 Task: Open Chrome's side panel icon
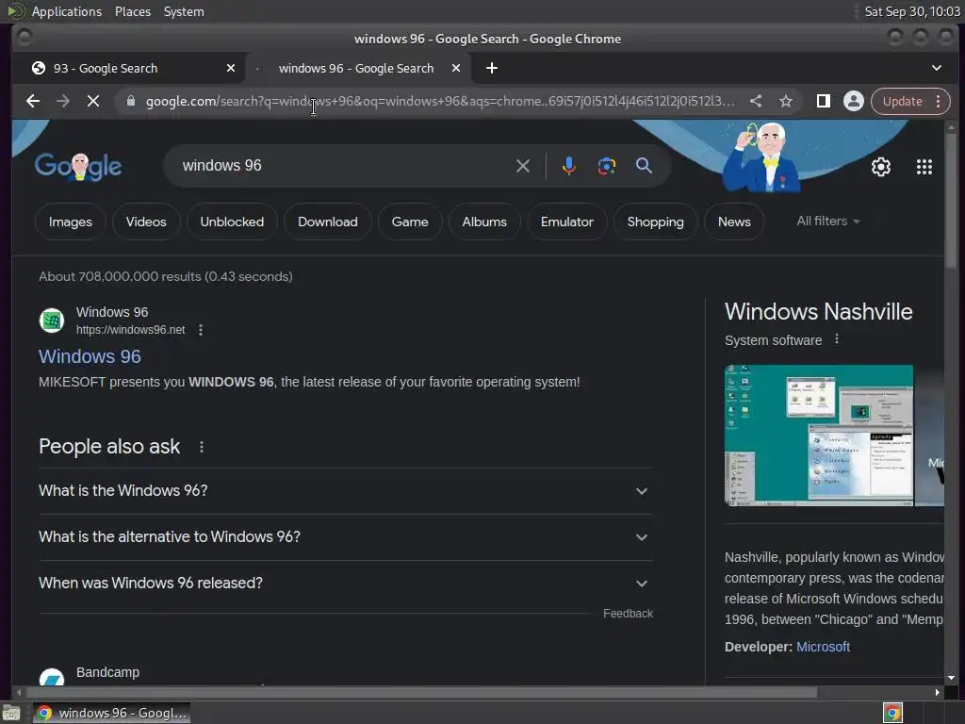coord(824,101)
